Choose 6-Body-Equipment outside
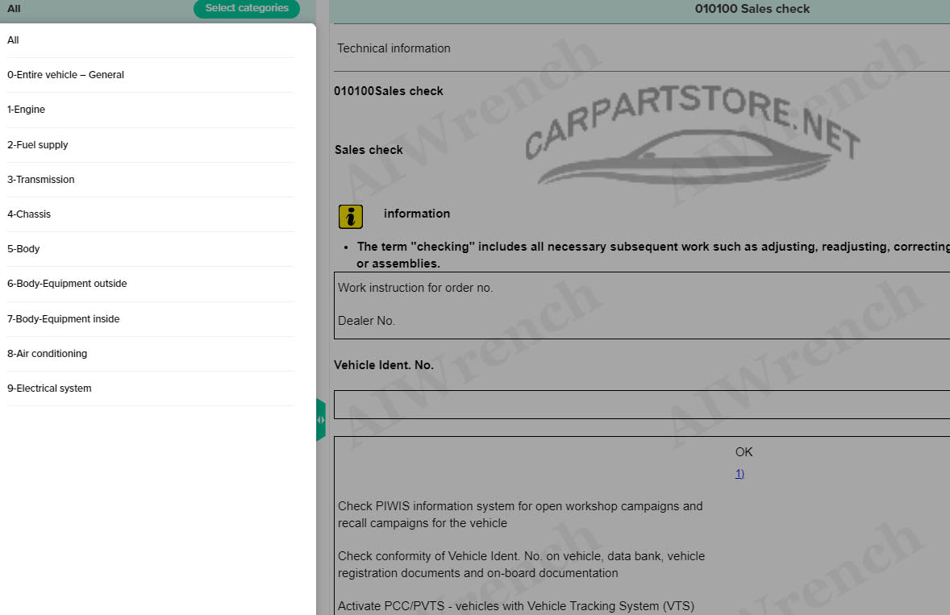Screen dimensions: 950x615 [67, 284]
